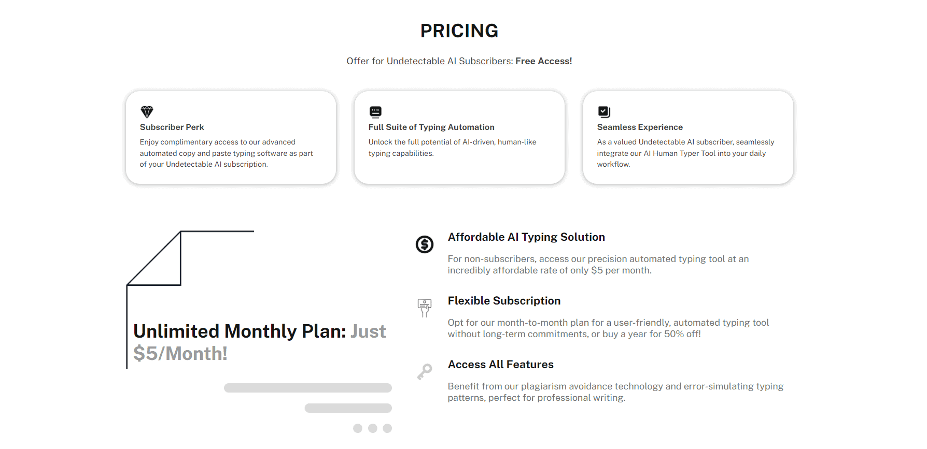Click the long gray placeholder bar
927x449 pixels.
(307, 388)
